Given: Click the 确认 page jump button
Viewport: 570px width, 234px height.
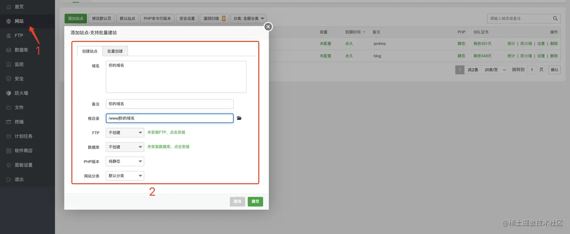Looking at the screenshot, I should click(x=555, y=70).
